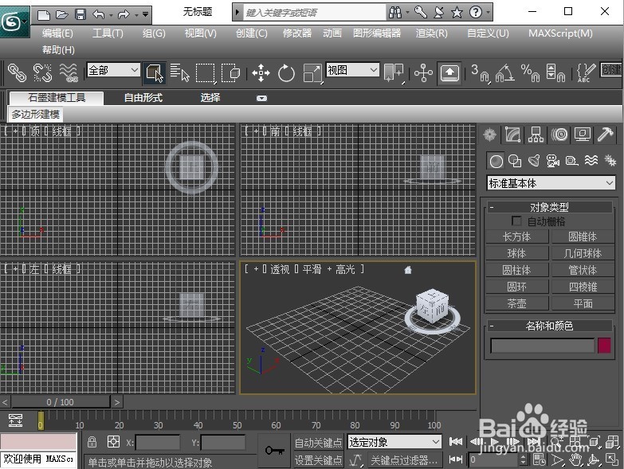The height and width of the screenshot is (469, 624).
Task: Click the search keyword input field
Action: 313,13
